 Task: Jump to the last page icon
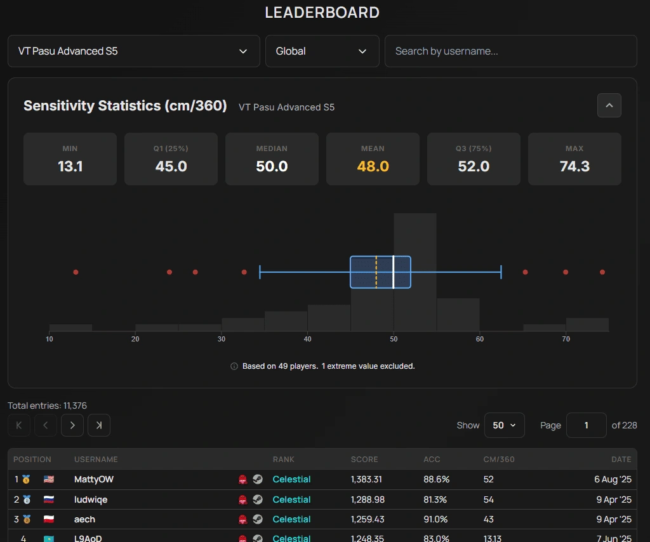coord(98,425)
